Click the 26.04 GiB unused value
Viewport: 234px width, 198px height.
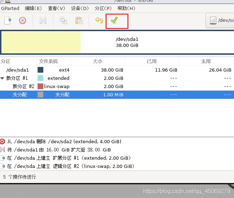(x=220, y=70)
